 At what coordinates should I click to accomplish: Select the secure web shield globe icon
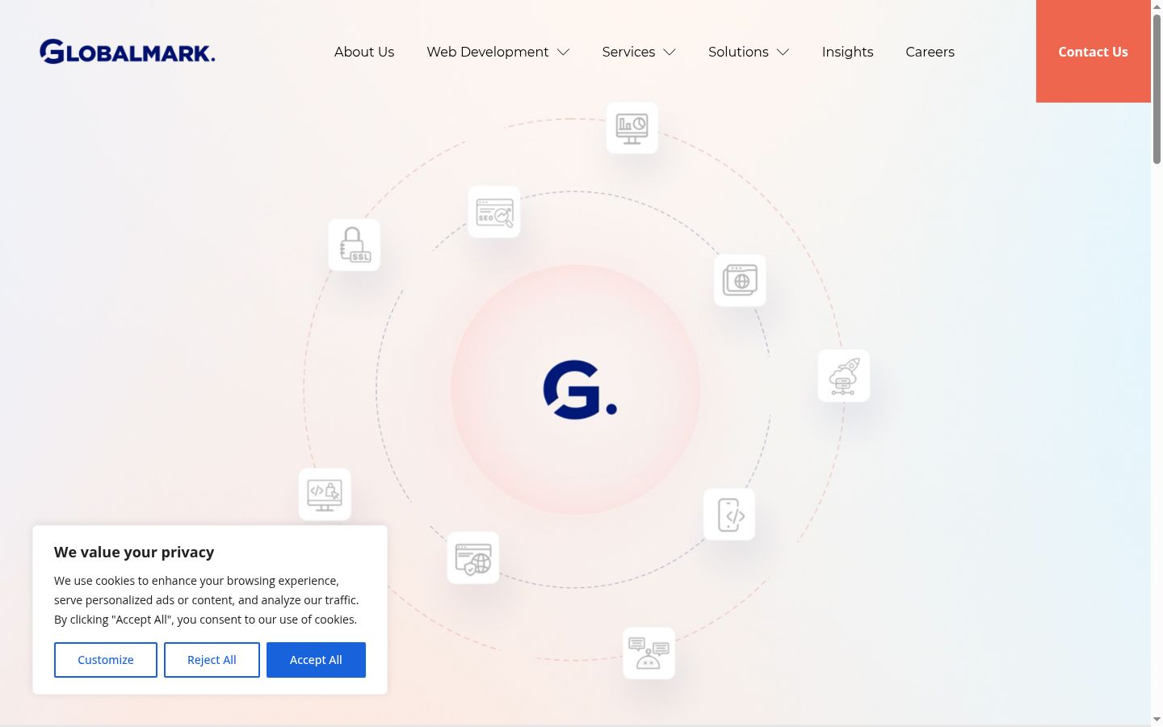(x=473, y=557)
